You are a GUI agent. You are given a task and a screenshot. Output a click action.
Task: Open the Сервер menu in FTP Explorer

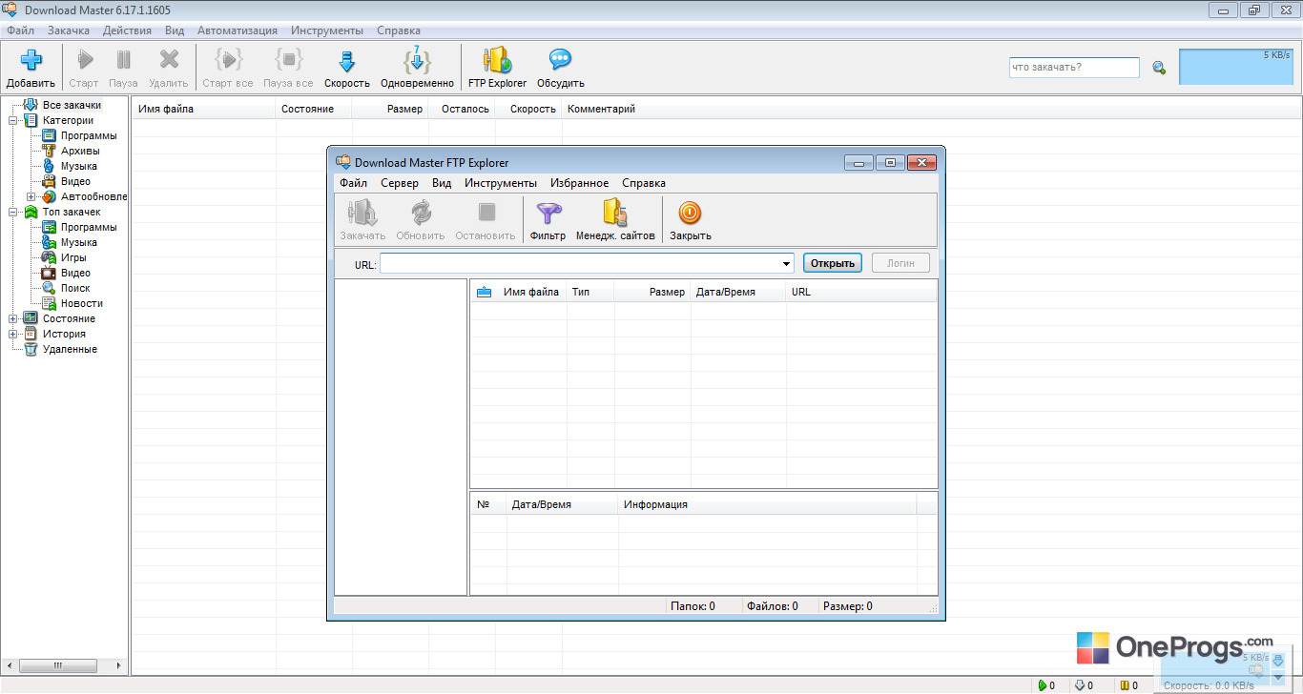(x=400, y=183)
